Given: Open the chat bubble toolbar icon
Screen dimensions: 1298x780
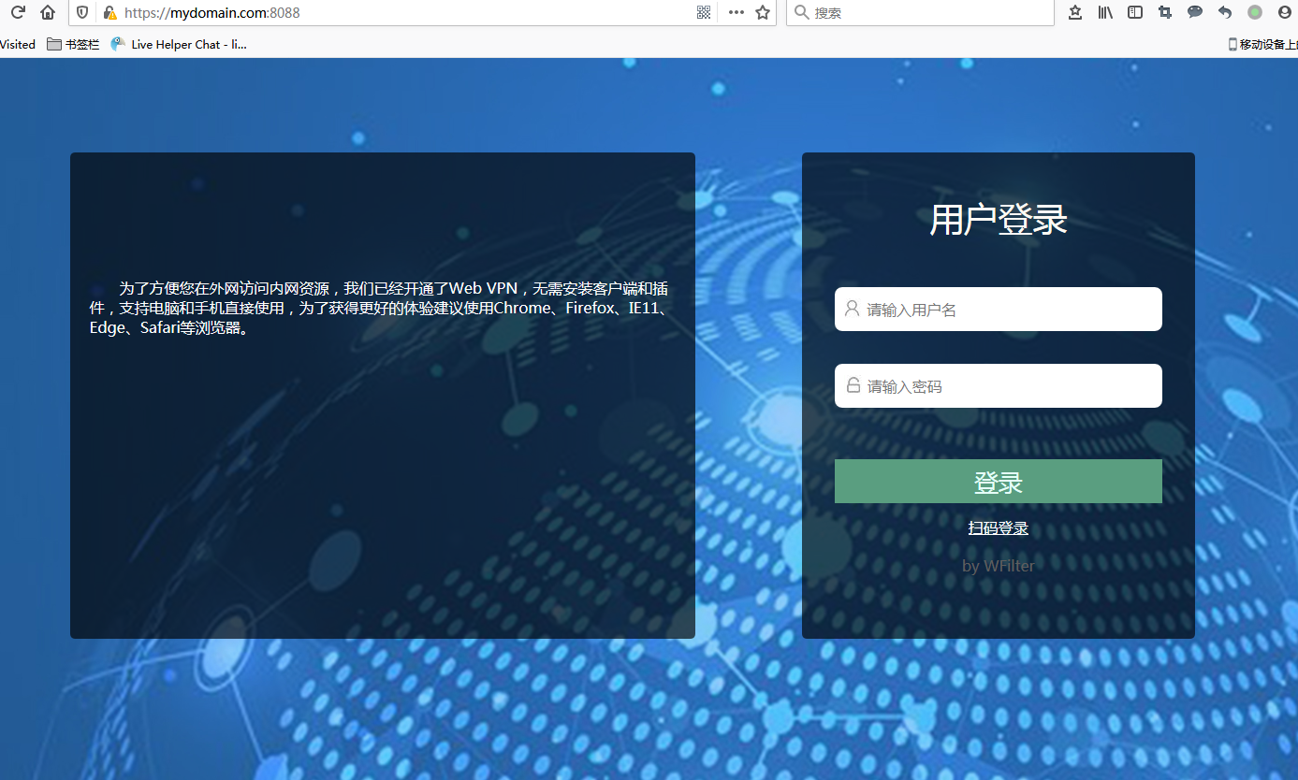Looking at the screenshot, I should point(1195,13).
